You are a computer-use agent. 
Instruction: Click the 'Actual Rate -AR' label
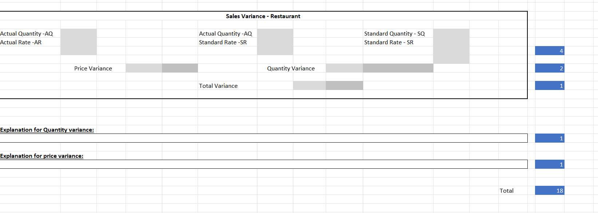click(x=21, y=42)
